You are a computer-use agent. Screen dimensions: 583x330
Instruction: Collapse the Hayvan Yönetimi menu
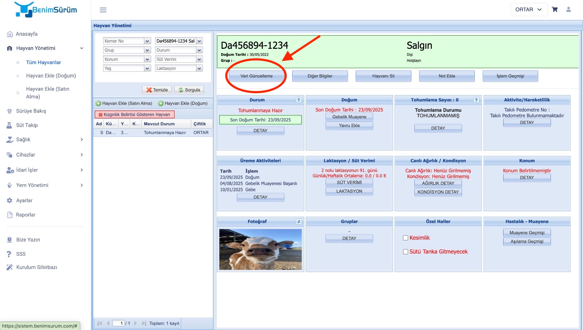82,48
